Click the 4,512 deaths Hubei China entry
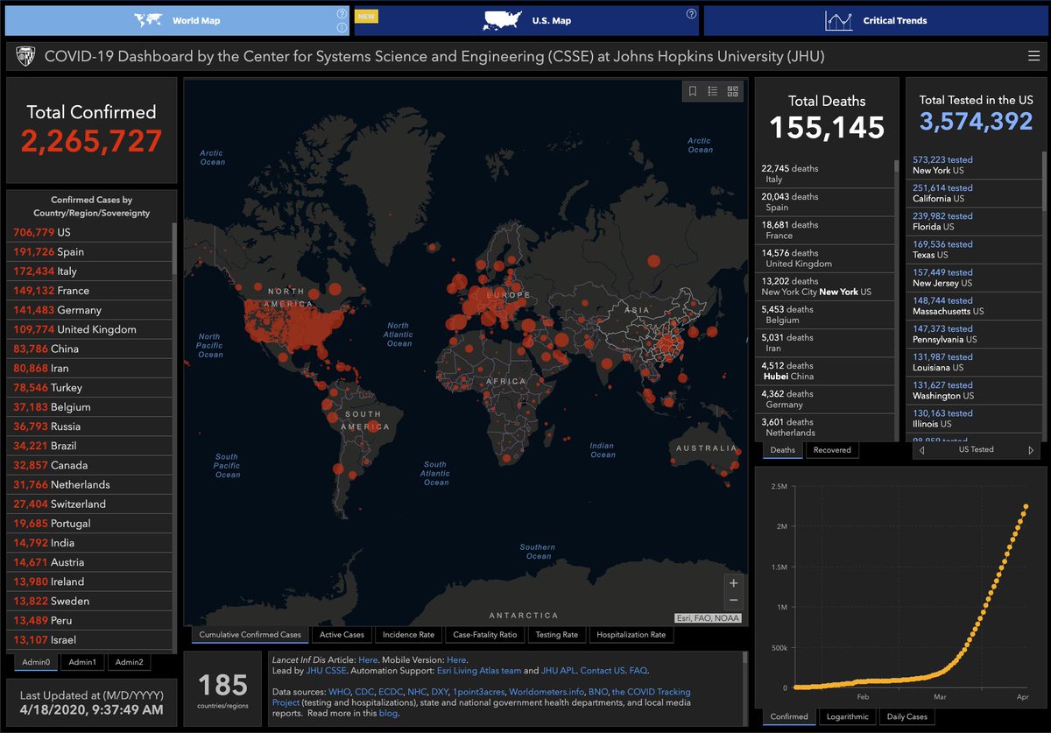The width and height of the screenshot is (1051, 733). coord(824,370)
